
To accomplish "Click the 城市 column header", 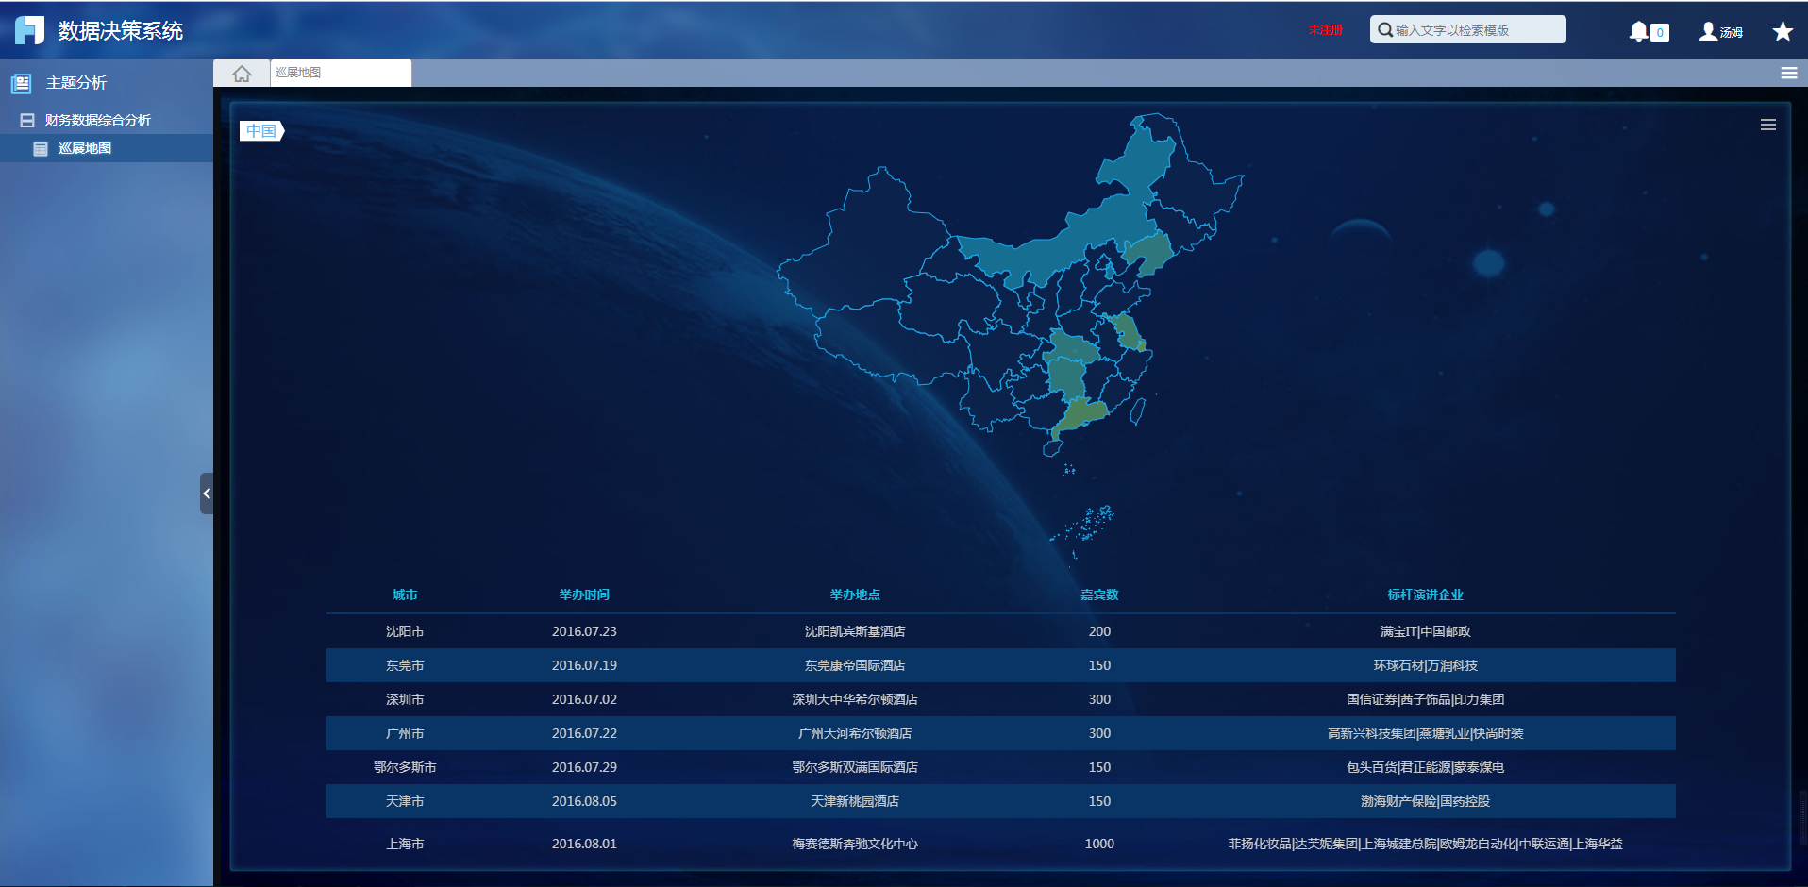I will [x=405, y=594].
